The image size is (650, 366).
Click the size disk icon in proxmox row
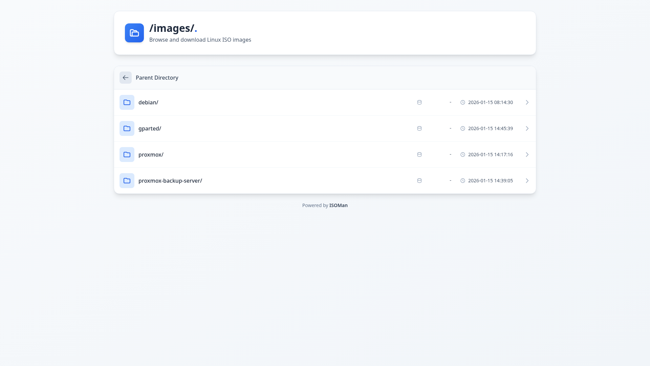point(419,155)
